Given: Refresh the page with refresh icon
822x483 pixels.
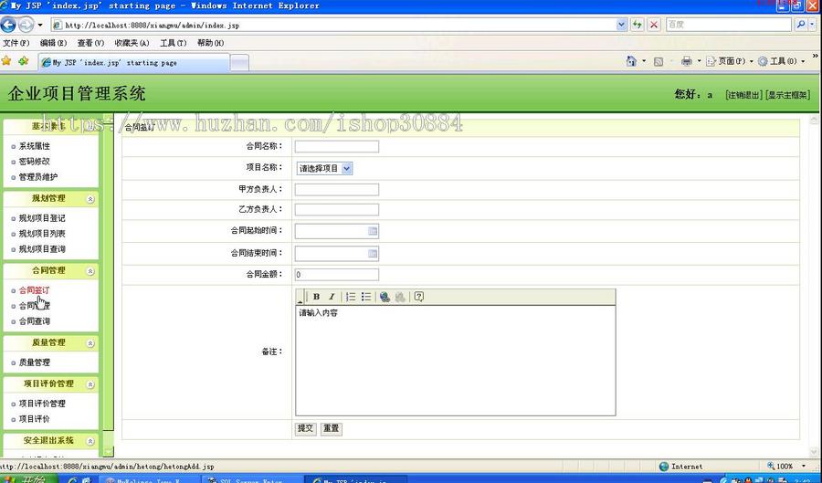Looking at the screenshot, I should tap(637, 25).
